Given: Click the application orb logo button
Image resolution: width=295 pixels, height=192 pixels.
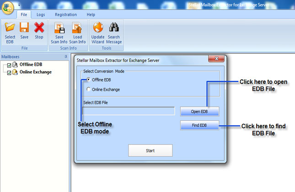Looking at the screenshot, I should coord(8,8).
